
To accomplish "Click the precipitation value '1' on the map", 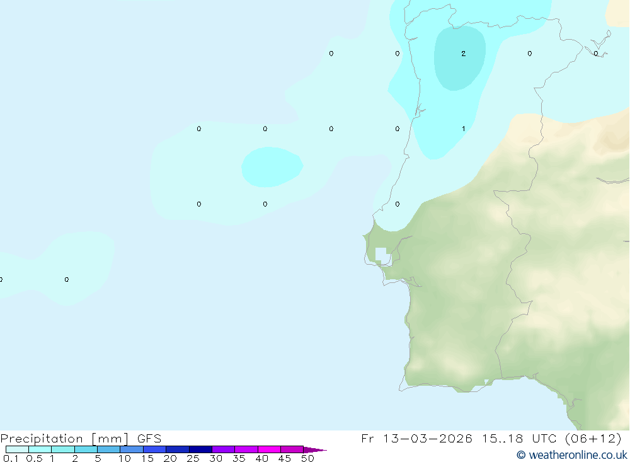I will click(x=463, y=129).
